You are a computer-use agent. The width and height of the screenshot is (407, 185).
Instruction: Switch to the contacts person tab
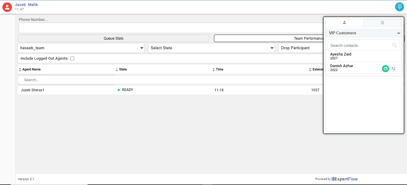[x=344, y=23]
